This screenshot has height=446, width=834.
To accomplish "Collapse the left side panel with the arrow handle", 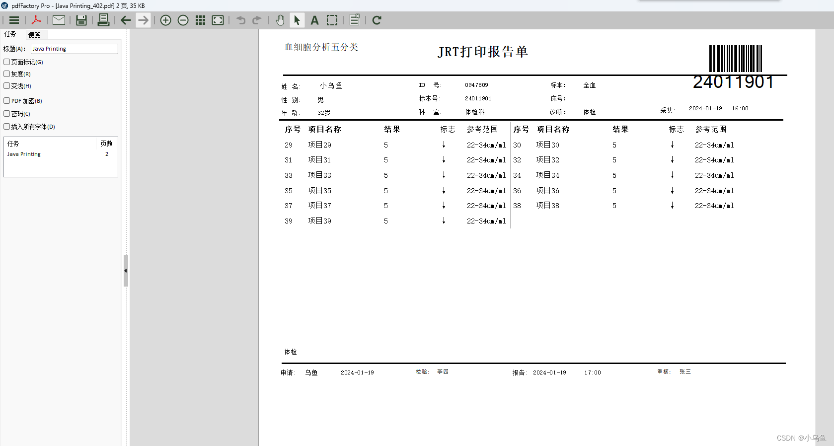I will point(126,271).
